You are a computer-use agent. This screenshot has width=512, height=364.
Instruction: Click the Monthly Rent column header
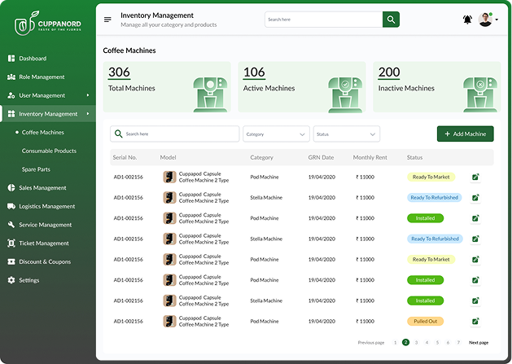370,157
